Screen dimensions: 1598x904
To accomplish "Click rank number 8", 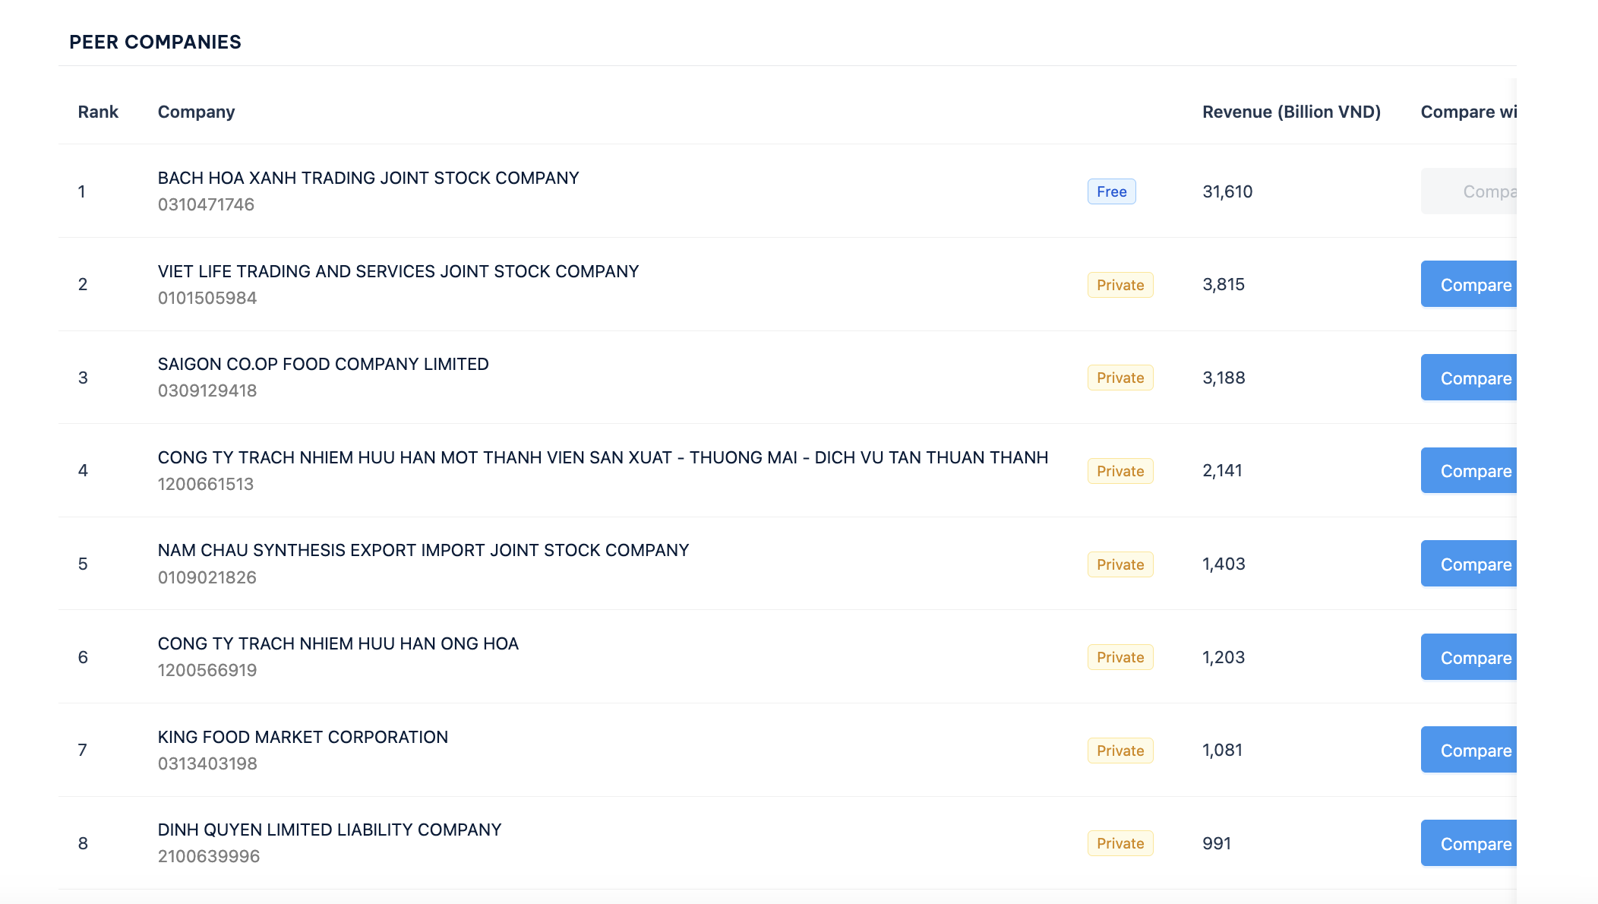I will pyautogui.click(x=83, y=843).
